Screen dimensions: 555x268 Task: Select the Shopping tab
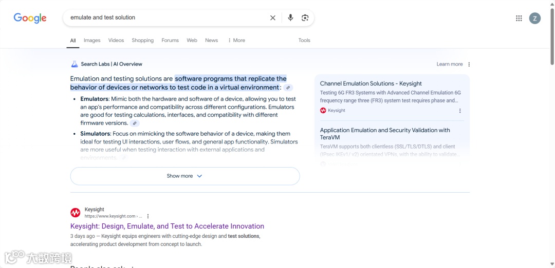tap(142, 40)
